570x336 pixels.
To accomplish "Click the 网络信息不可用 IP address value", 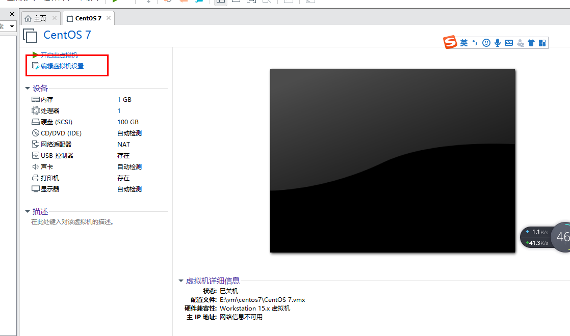I will point(241,317).
